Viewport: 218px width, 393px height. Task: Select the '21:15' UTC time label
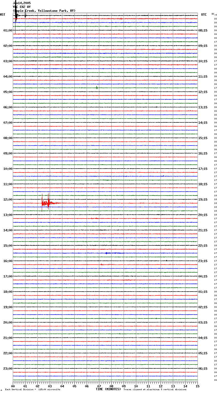(203, 230)
